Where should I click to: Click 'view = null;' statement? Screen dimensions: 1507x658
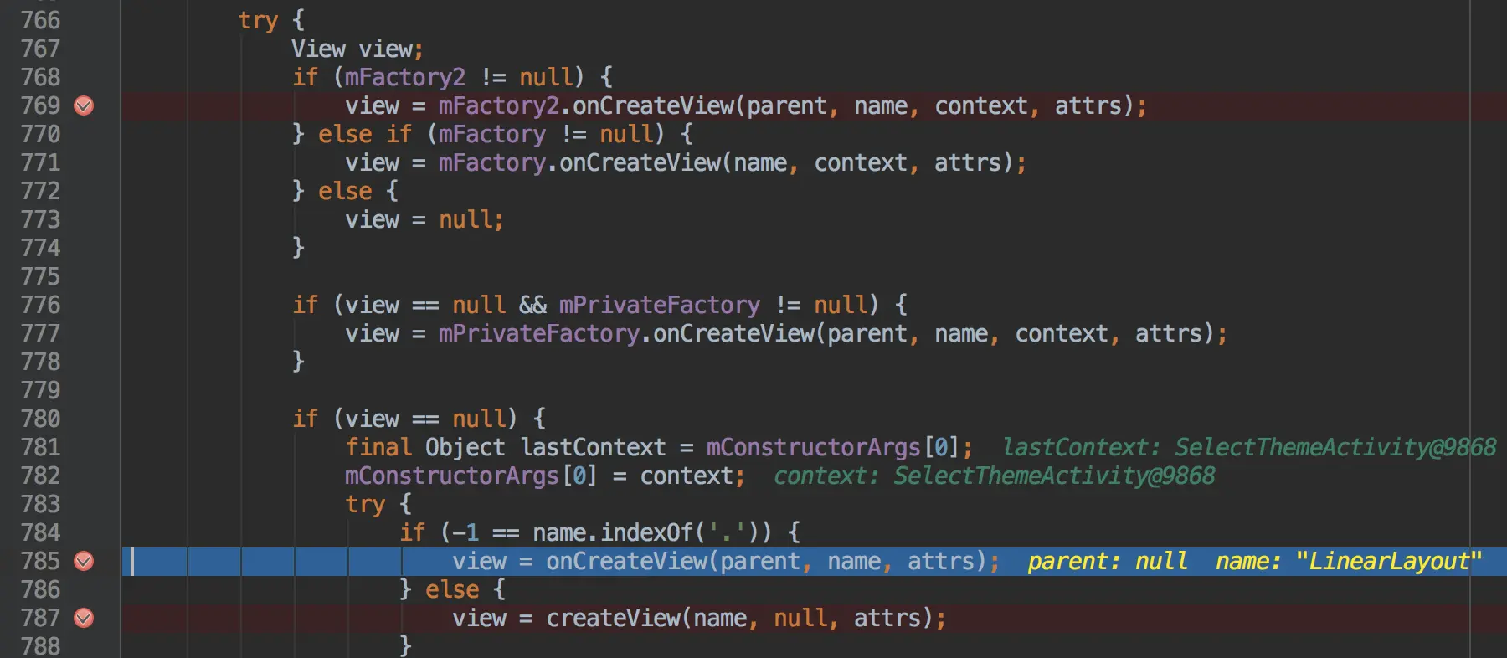(424, 219)
